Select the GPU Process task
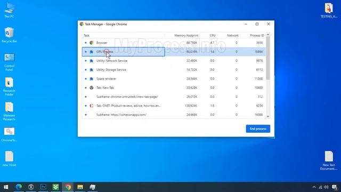The height and width of the screenshot is (192, 341). tap(174, 52)
